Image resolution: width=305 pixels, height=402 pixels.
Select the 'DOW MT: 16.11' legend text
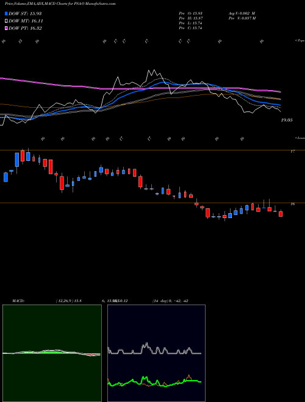coord(26,21)
